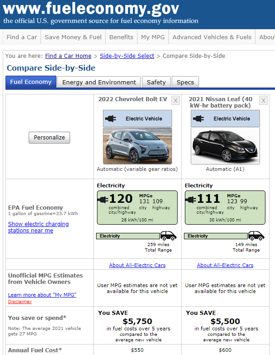The height and width of the screenshot is (355, 275).
Task: Open the red Disclaimer link
Action: tap(20, 302)
